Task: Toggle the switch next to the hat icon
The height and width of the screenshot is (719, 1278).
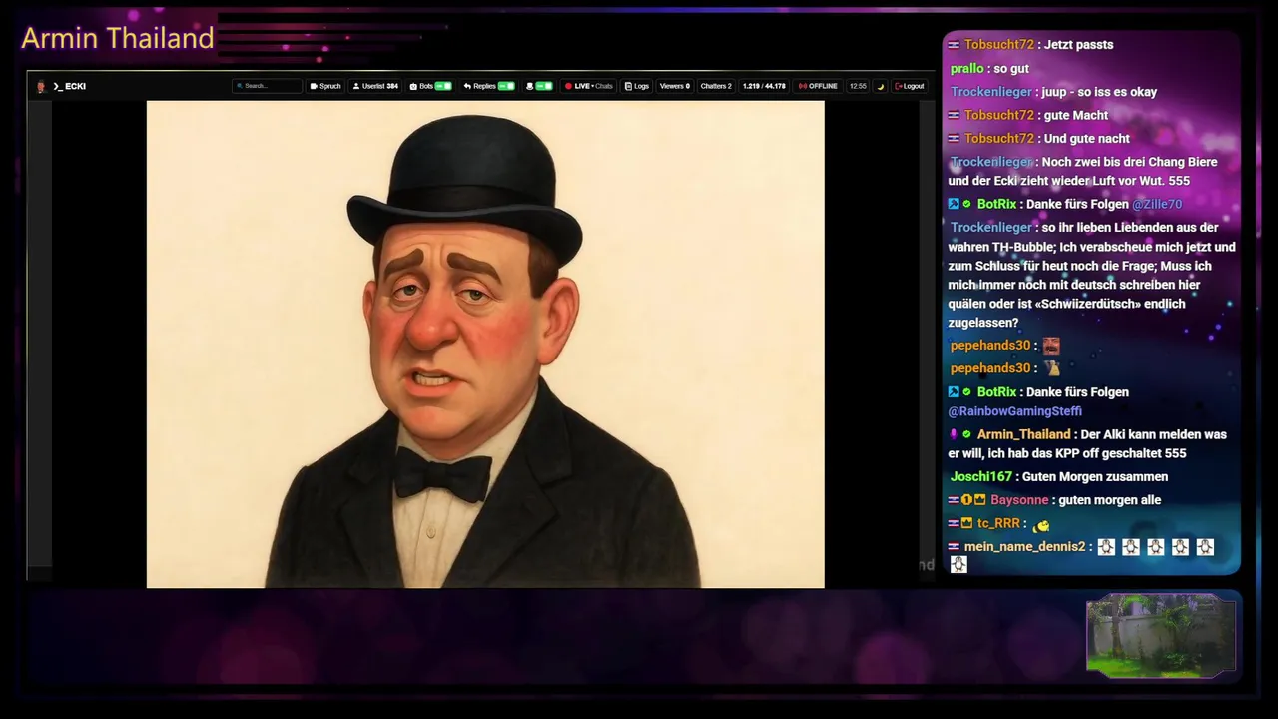Action: (544, 86)
